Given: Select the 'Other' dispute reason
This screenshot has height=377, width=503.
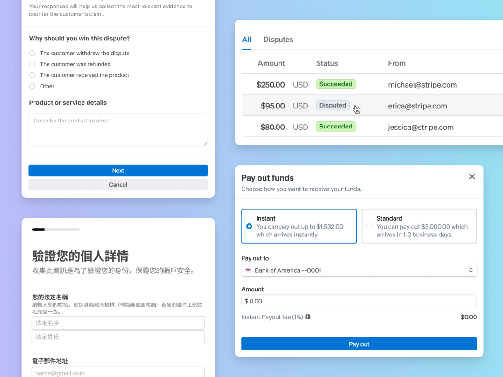Looking at the screenshot, I should [32, 86].
